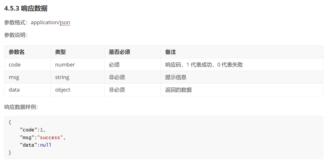The width and height of the screenshot is (327, 168).
Task: Click the "是否必须" column header
Action: (x=119, y=52)
